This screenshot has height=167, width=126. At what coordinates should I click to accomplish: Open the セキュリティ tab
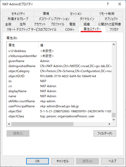[18, 14]
